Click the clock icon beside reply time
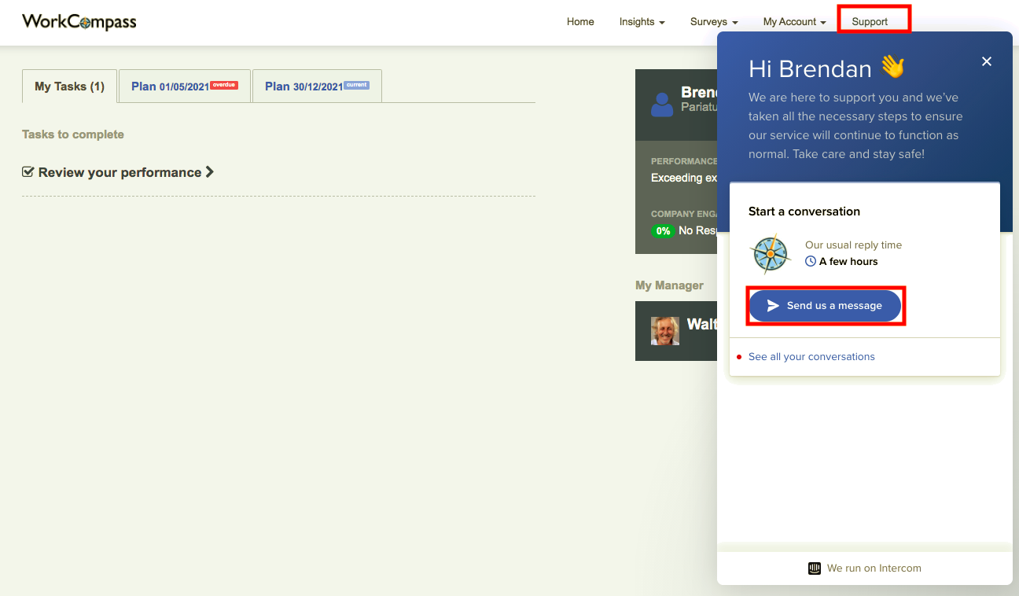Screen dimensions: 1019x596 810,261
